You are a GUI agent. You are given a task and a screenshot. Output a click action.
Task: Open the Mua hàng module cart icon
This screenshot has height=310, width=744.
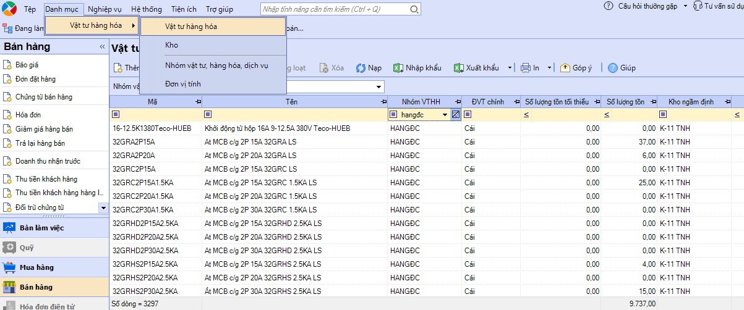[x=9, y=267]
